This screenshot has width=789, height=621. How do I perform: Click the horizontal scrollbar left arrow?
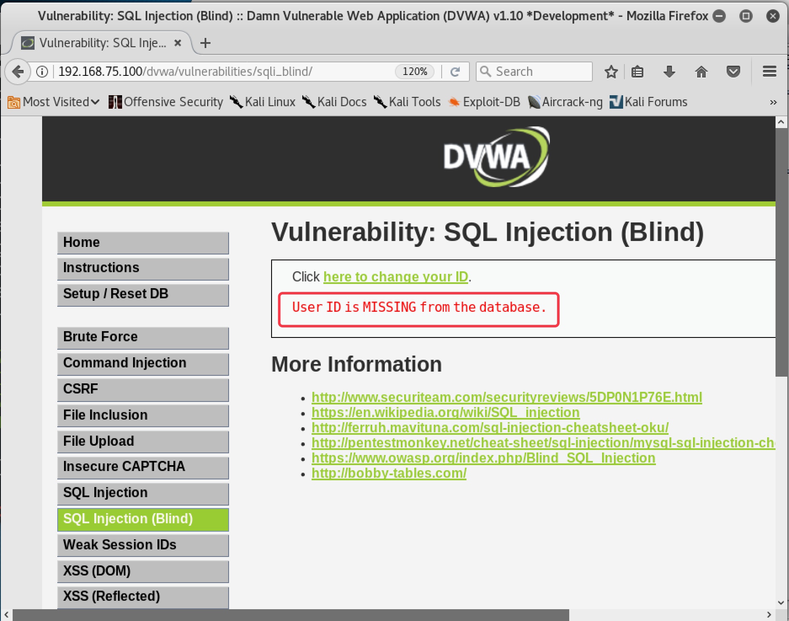click(x=6, y=615)
